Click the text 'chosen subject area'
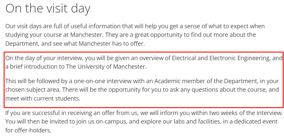284x138 pixels. pyautogui.click(x=33, y=90)
